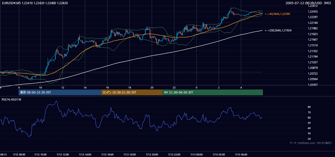Click the 2005-07-12 EUR/USD (M5) title
This screenshot has height=157, width=335.
pos(309,3)
